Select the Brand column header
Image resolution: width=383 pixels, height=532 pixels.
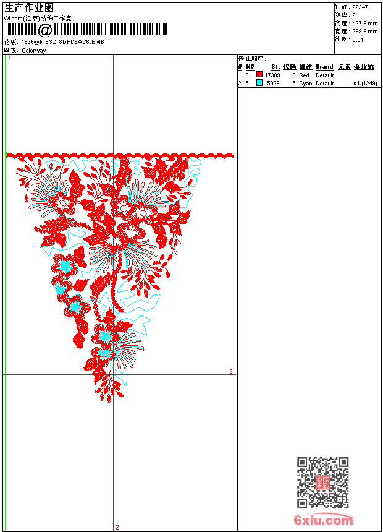[324, 67]
